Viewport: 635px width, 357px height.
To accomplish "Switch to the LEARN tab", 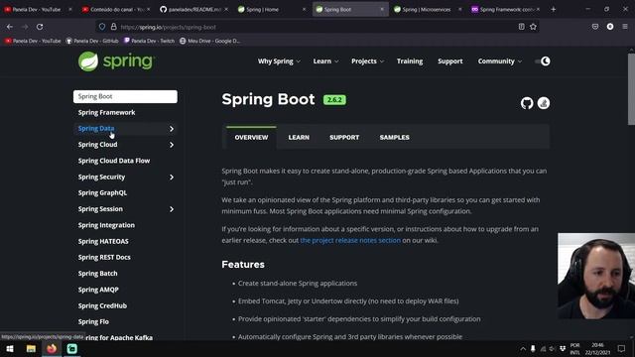I will [x=299, y=138].
